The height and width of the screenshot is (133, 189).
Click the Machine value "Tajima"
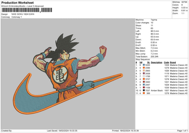154,20
